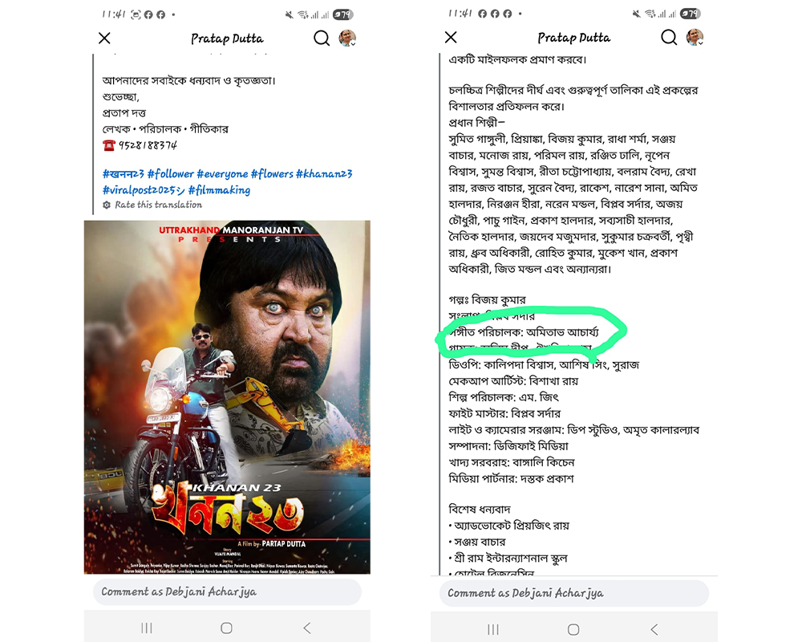Tap gear icon beside Rate this translation
Screen dimensions: 802x642
(x=107, y=205)
